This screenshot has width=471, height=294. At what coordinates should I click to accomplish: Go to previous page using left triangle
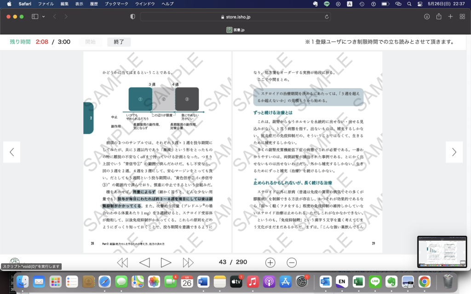click(144, 262)
